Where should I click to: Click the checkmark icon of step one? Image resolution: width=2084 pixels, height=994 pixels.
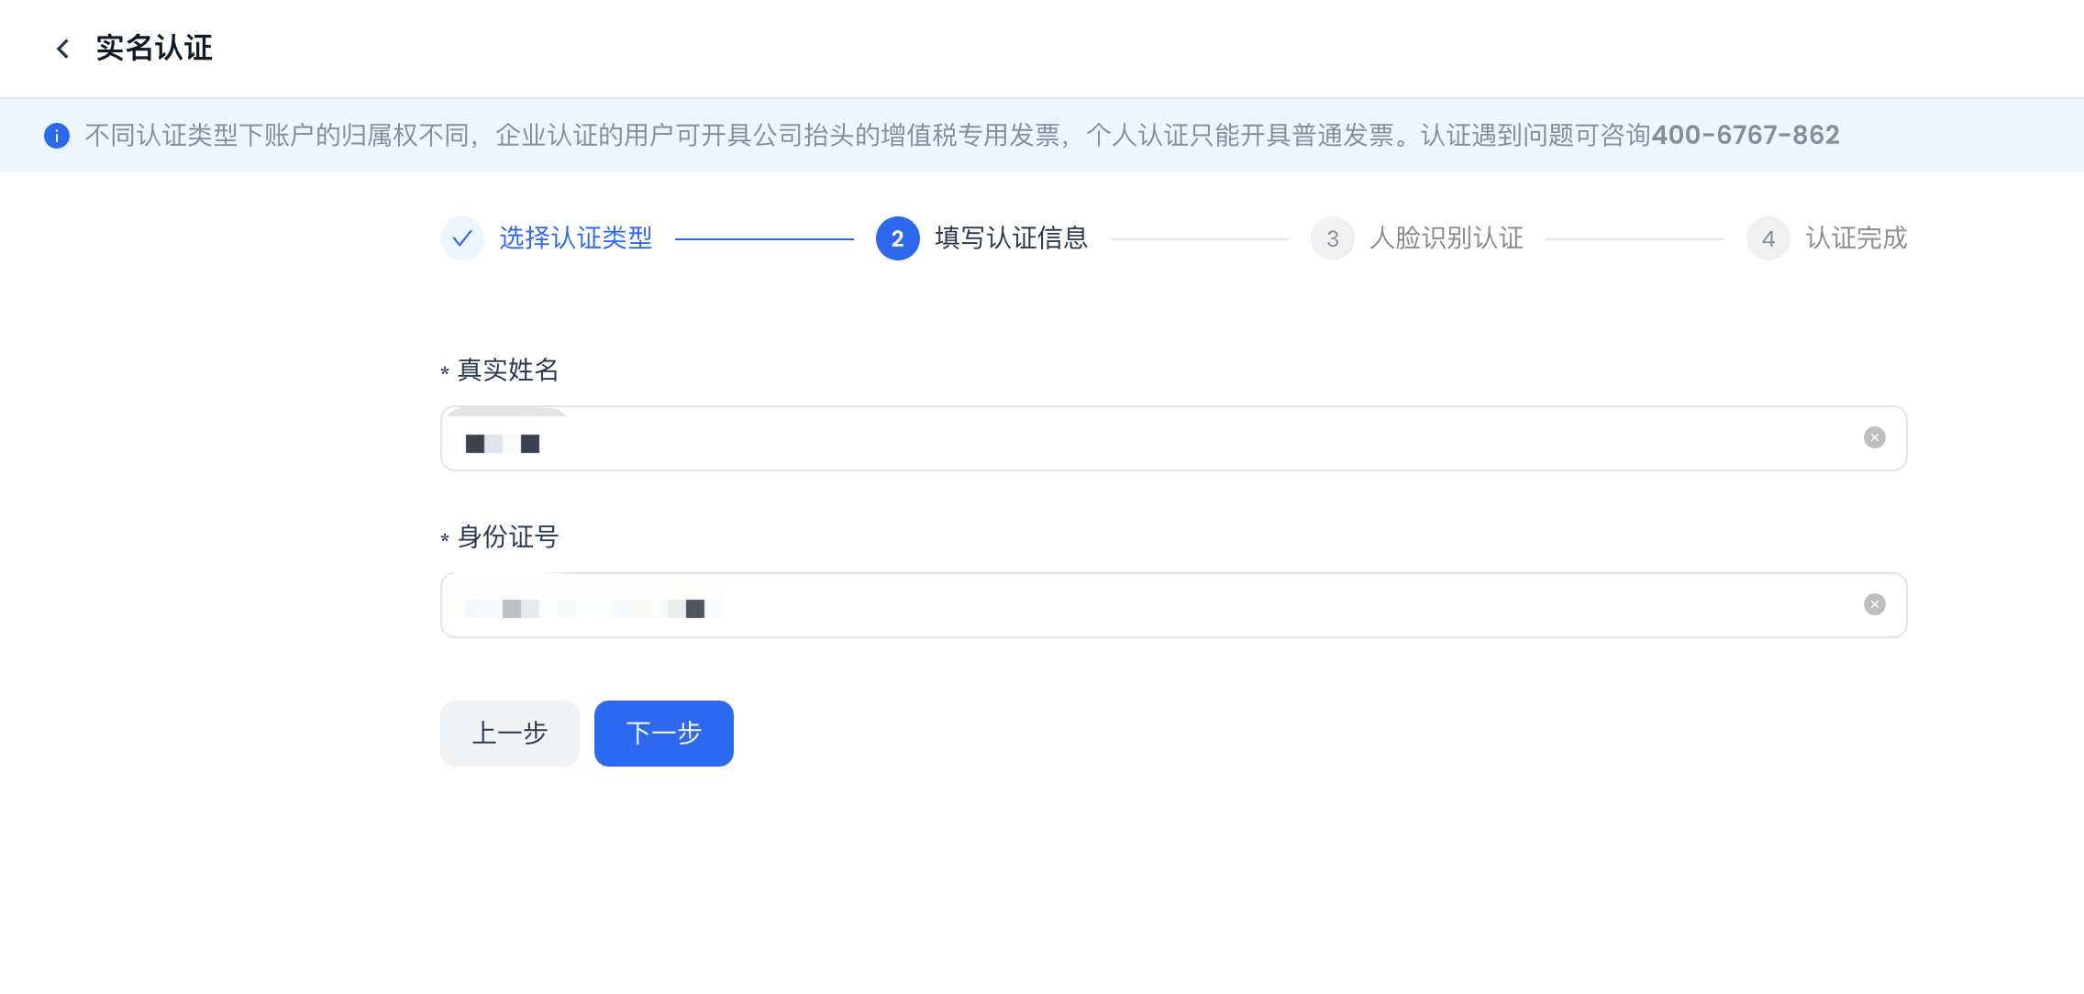coord(462,238)
